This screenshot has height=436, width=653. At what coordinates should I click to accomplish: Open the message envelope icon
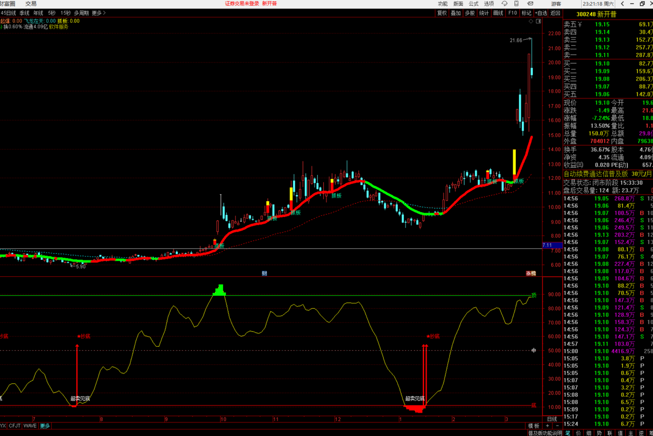530,3
